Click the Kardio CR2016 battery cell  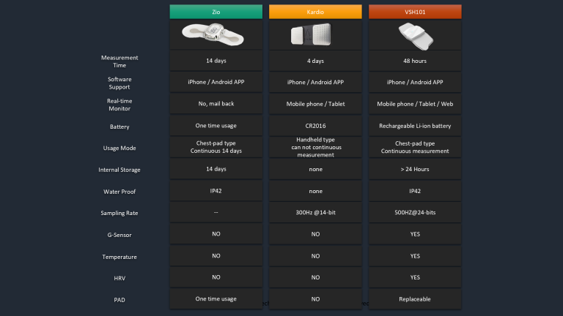[314, 126]
